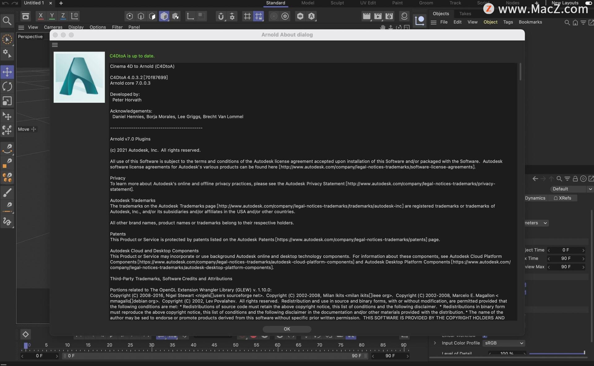Toggle Y axis lock
This screenshot has height=366, width=594.
(x=52, y=16)
